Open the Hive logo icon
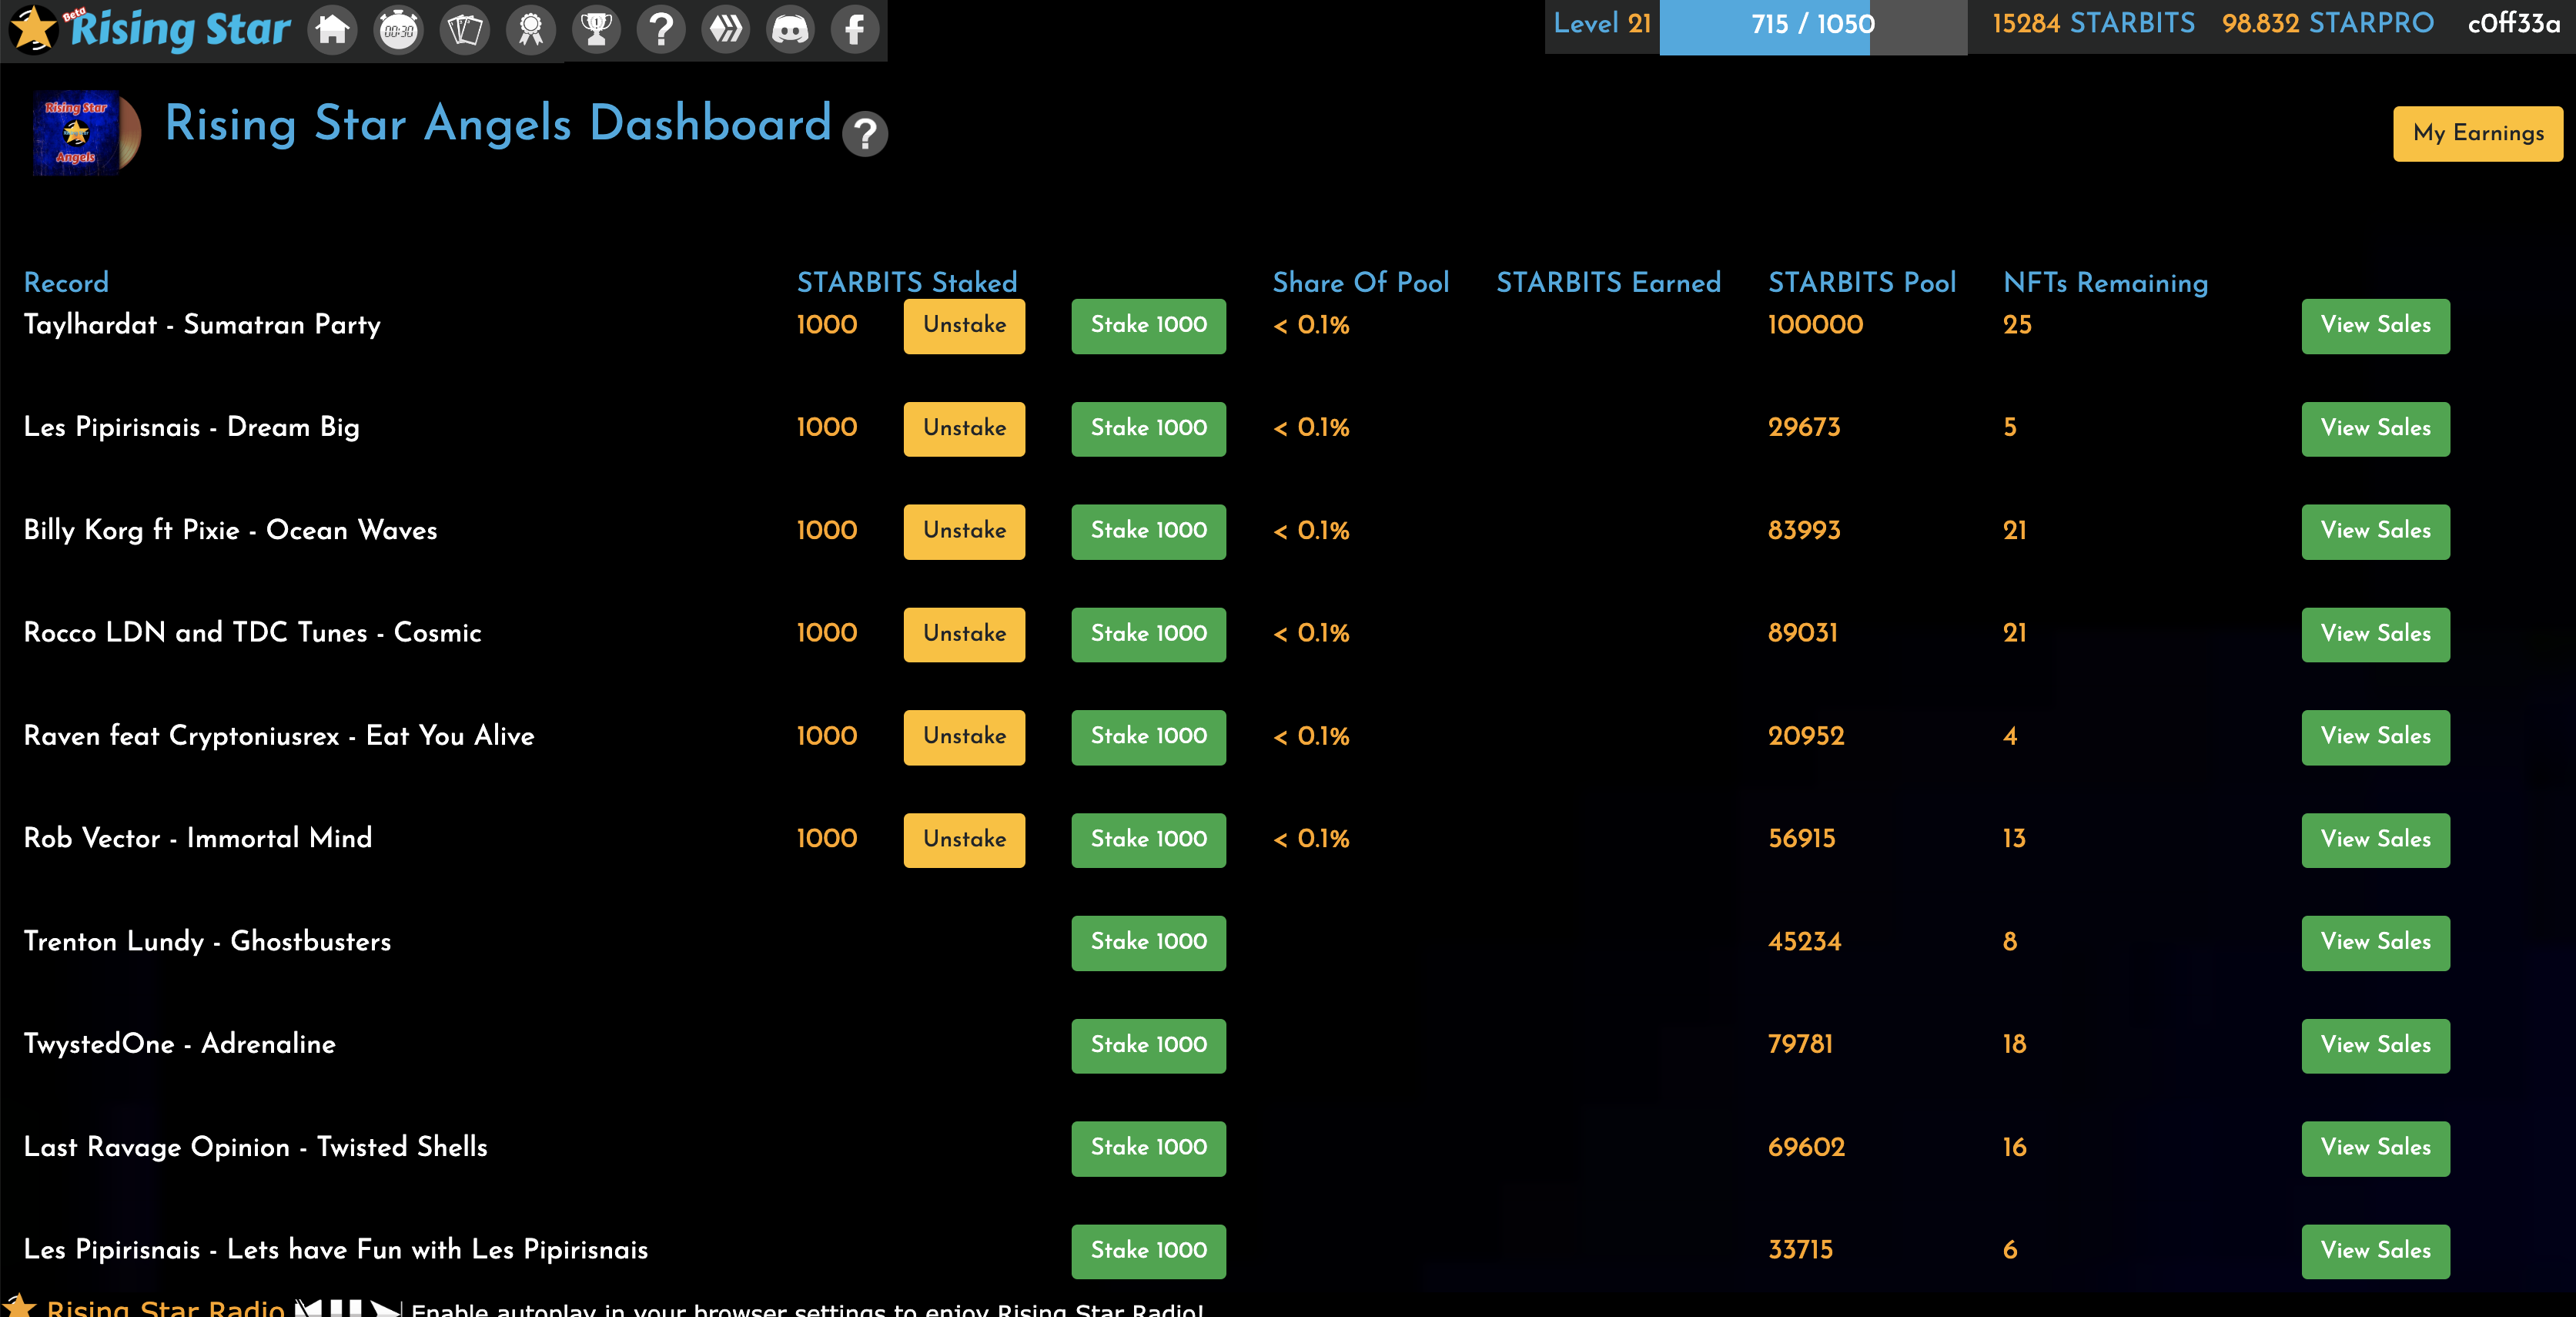Screen dimensions: 2576x1317 coord(726,30)
